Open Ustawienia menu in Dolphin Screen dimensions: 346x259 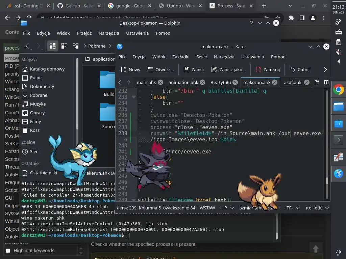(x=137, y=33)
